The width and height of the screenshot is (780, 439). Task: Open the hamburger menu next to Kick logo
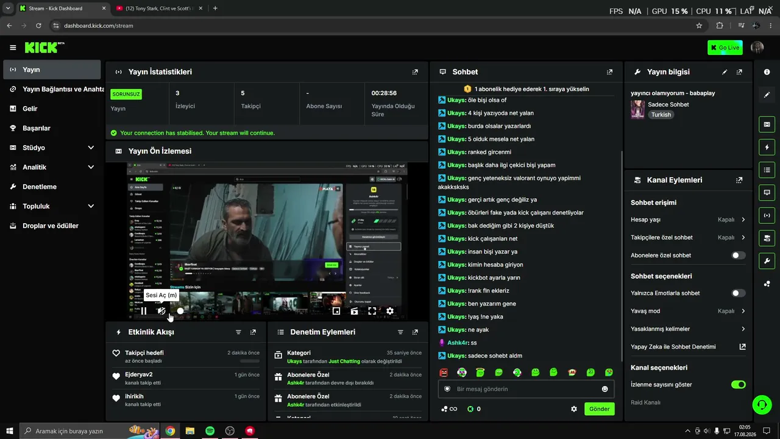[x=13, y=48]
